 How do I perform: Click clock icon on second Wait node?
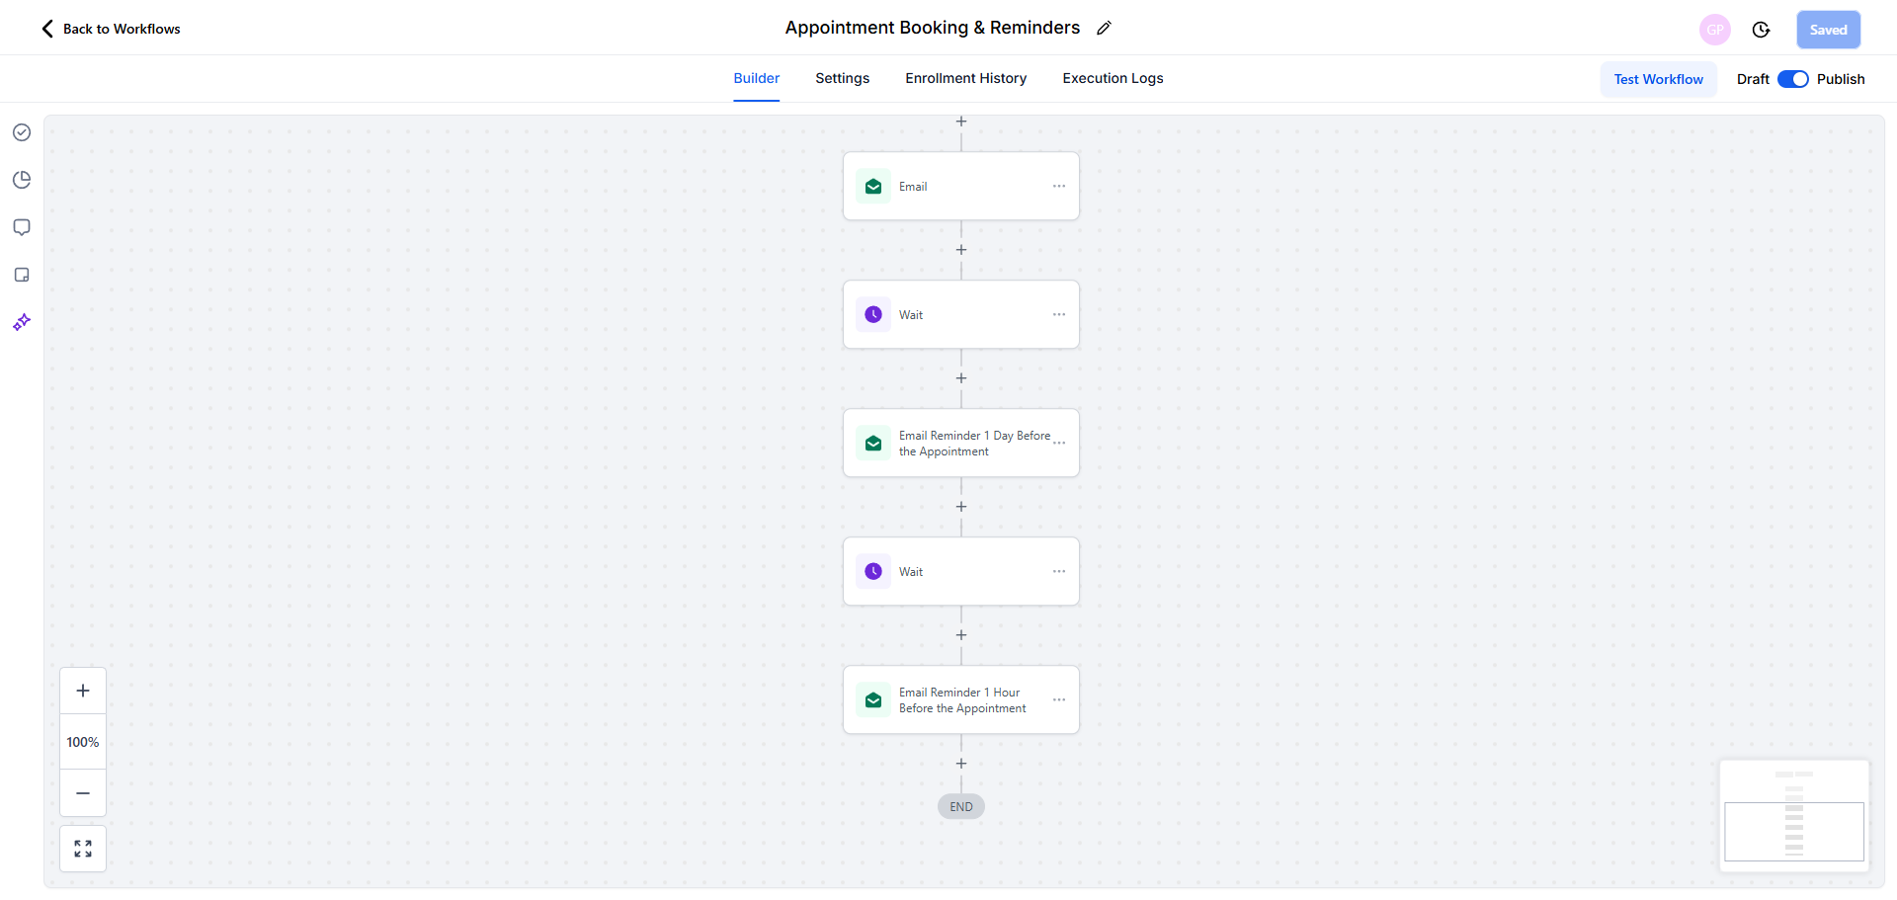click(x=873, y=571)
